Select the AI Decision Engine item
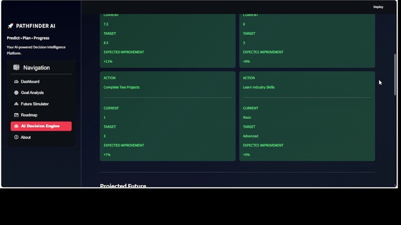The height and width of the screenshot is (225, 401). pyautogui.click(x=41, y=126)
